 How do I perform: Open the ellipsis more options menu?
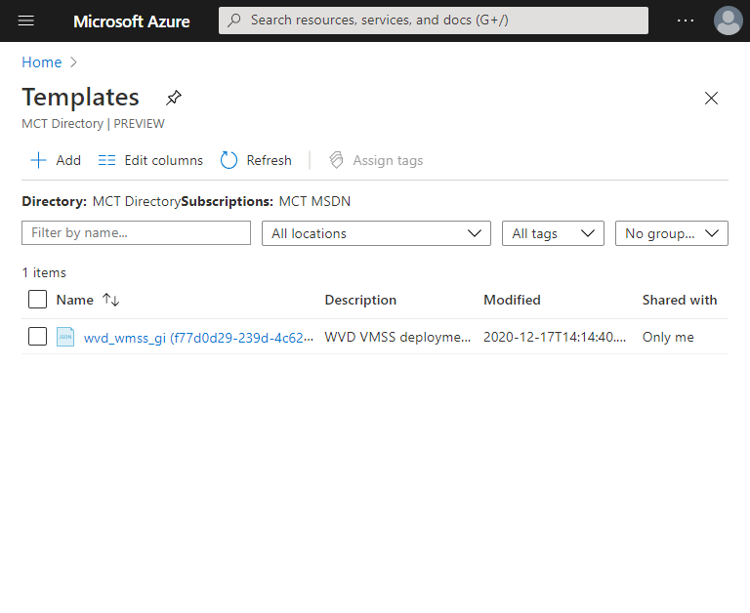point(685,20)
